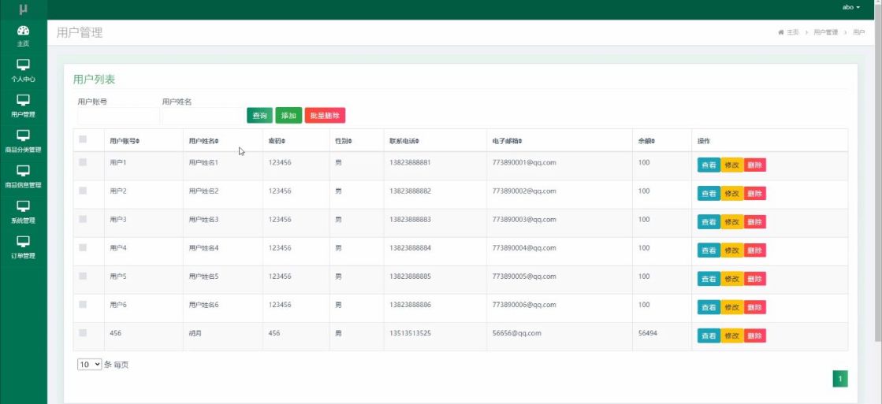The image size is (882, 404).
Task: Click the 用户姓名6 cell
Action: pyautogui.click(x=203, y=305)
